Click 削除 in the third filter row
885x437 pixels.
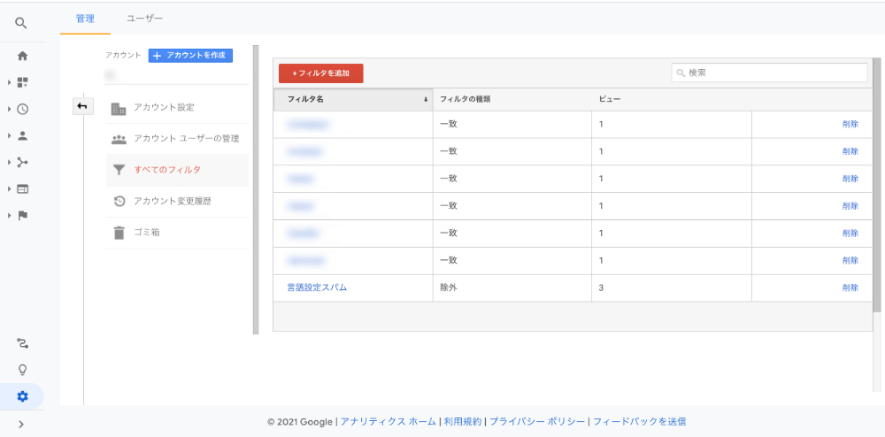tap(850, 178)
